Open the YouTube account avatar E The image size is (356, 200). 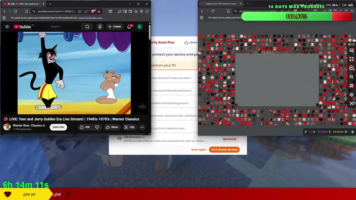[140, 27]
